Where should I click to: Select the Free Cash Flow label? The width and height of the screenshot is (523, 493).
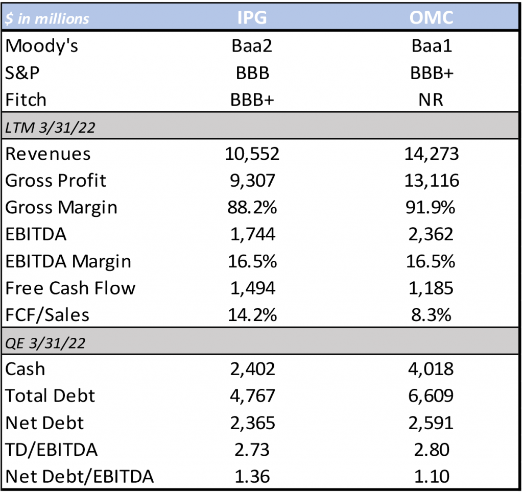pyautogui.click(x=70, y=288)
